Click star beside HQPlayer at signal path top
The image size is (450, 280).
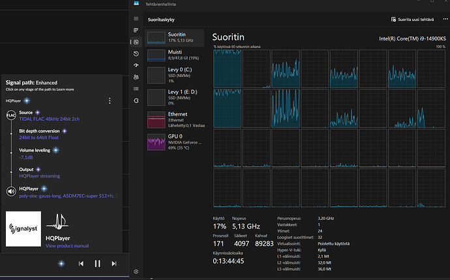[27, 101]
